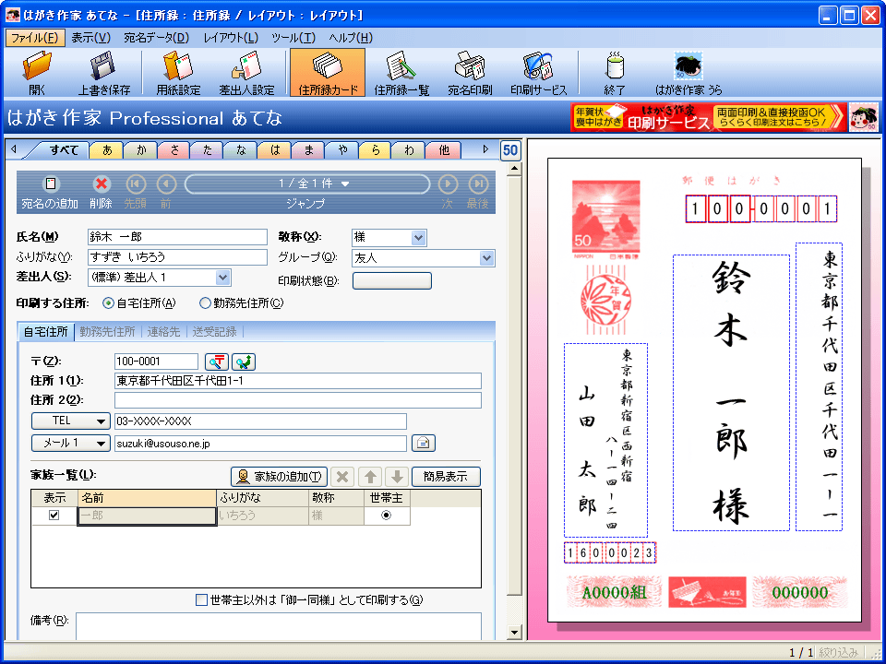Switch to the 連絡先 tab
Image resolution: width=886 pixels, height=664 pixels.
click(x=163, y=331)
